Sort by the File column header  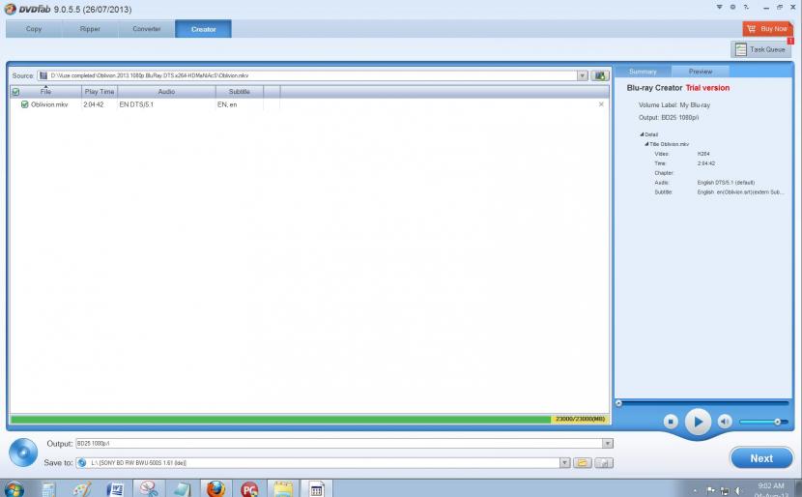45,92
